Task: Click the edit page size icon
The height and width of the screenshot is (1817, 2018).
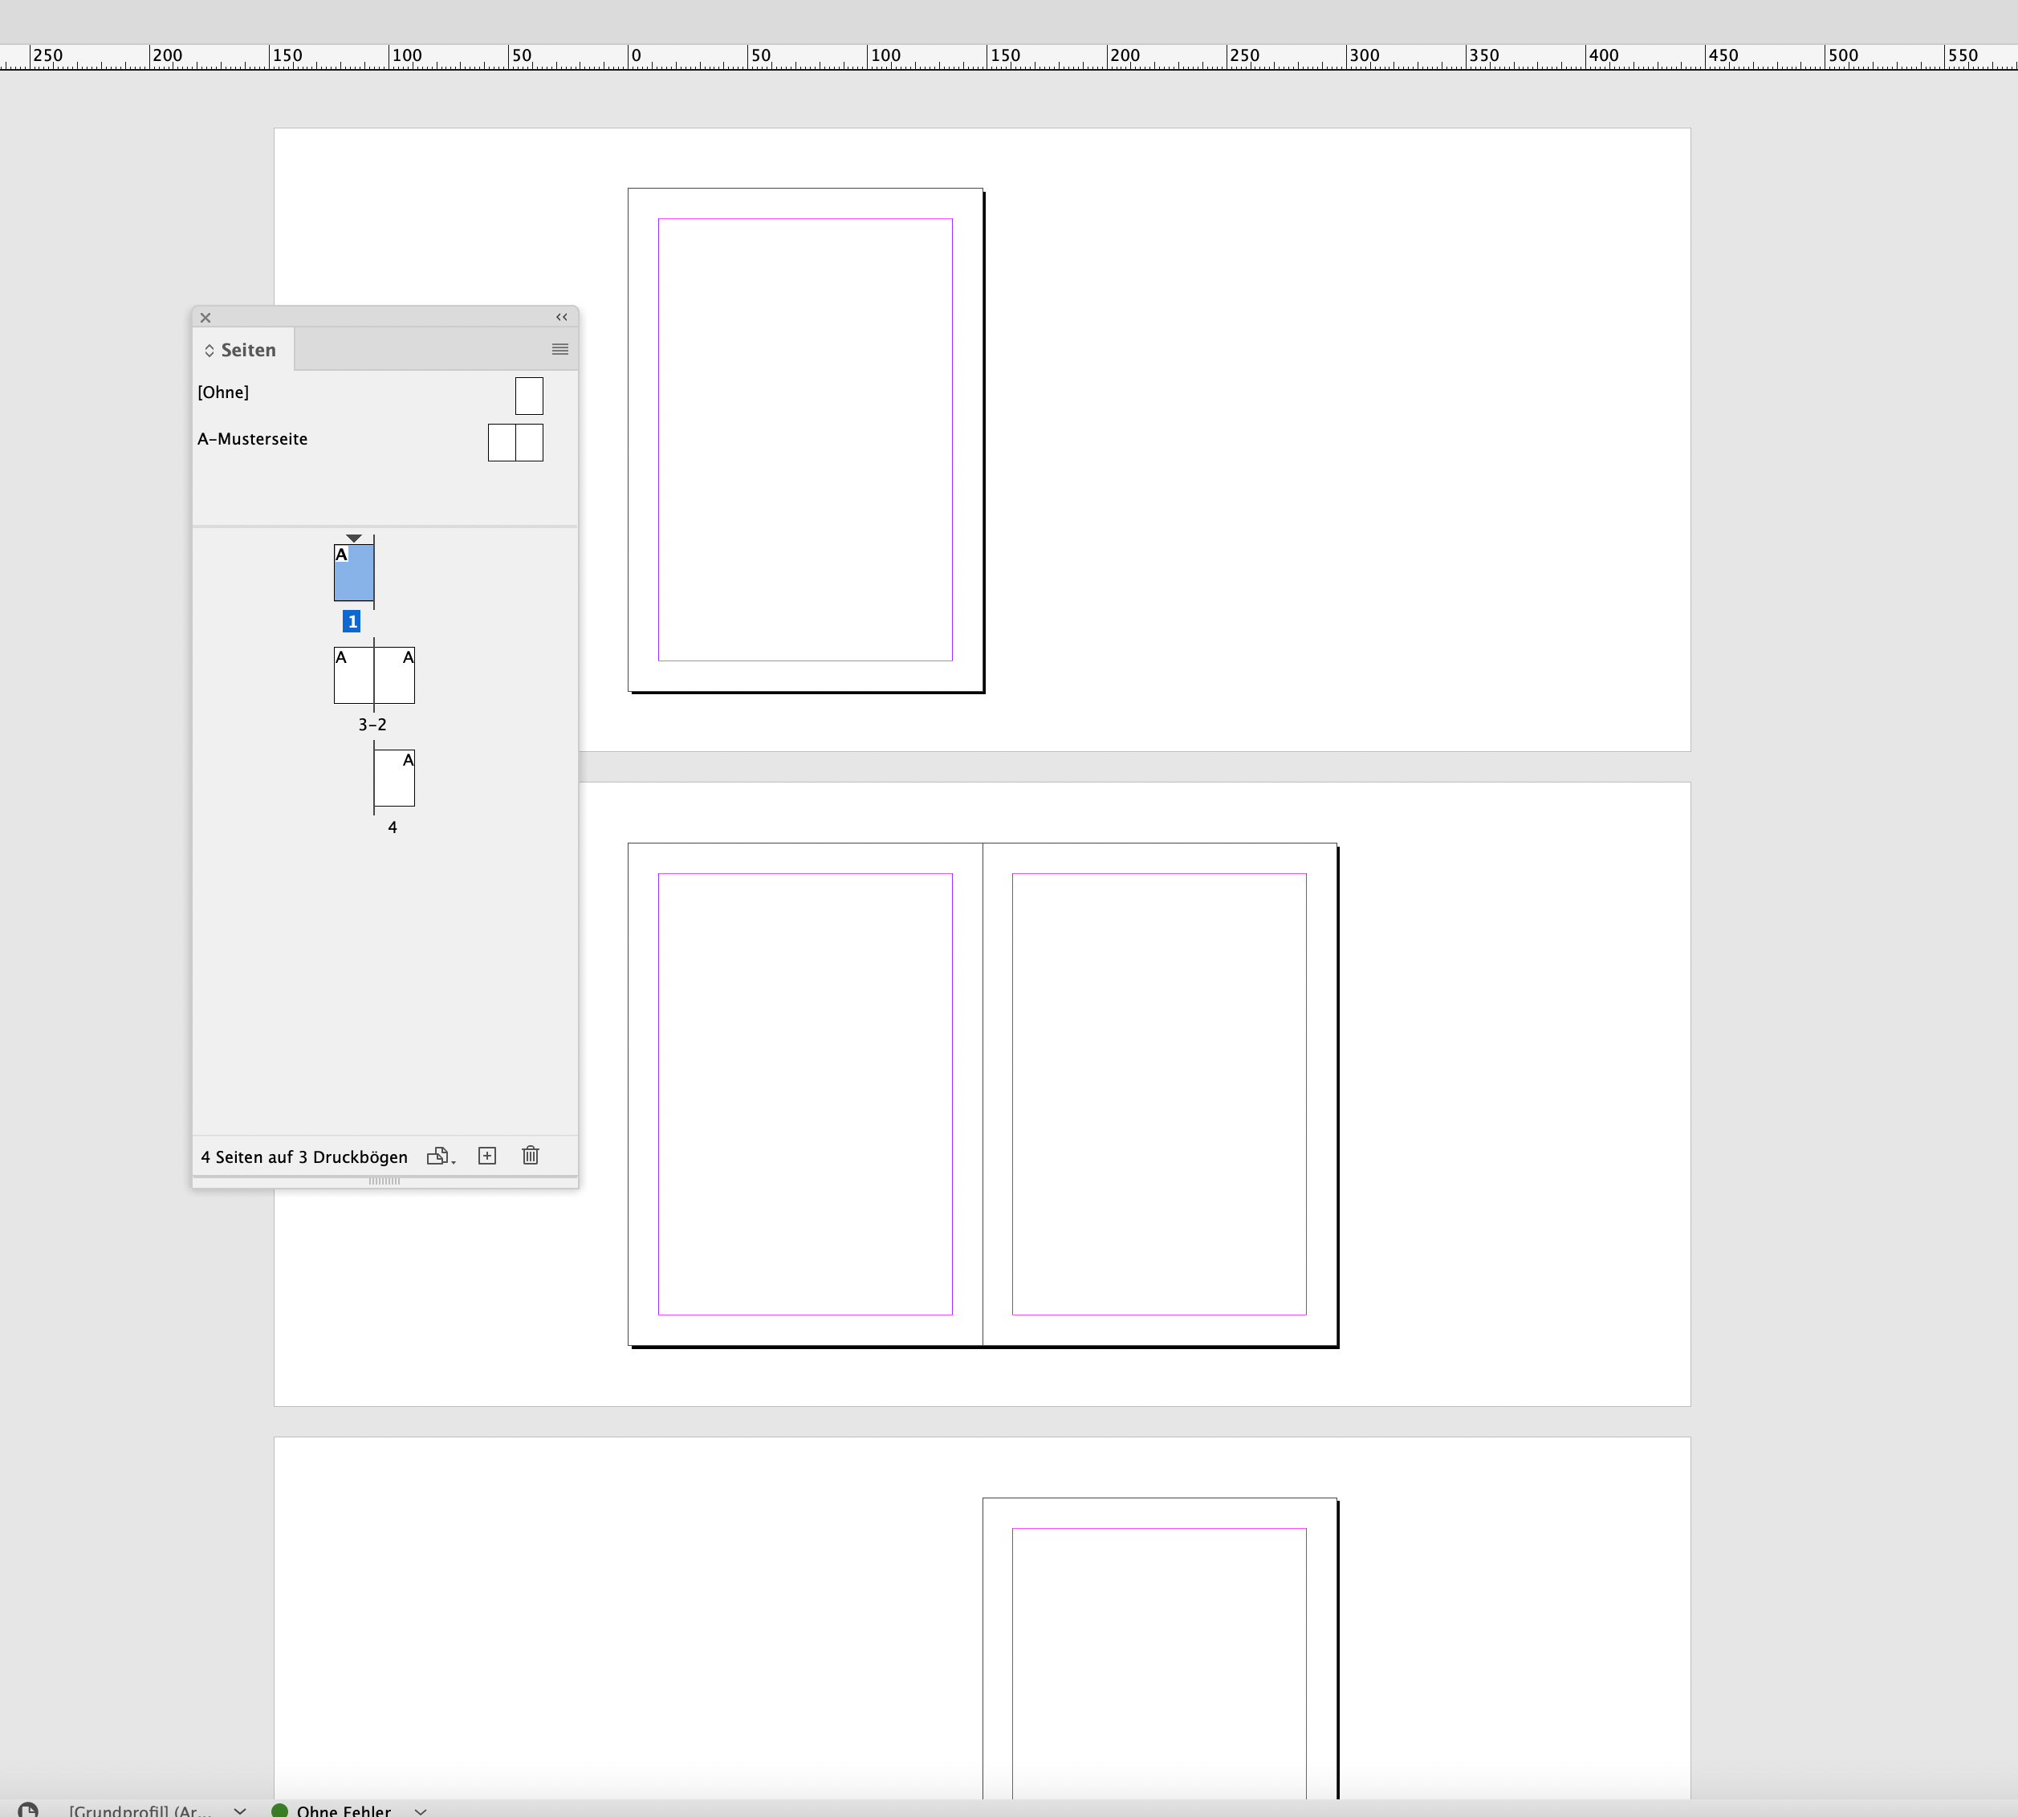Action: [439, 1155]
